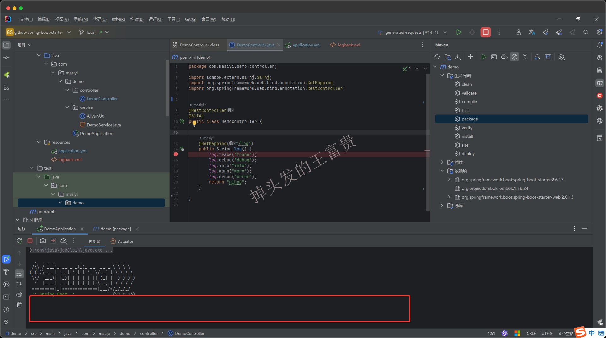Click the Debug bug icon in main toolbar
This screenshot has width=606, height=338.
[x=472, y=32]
